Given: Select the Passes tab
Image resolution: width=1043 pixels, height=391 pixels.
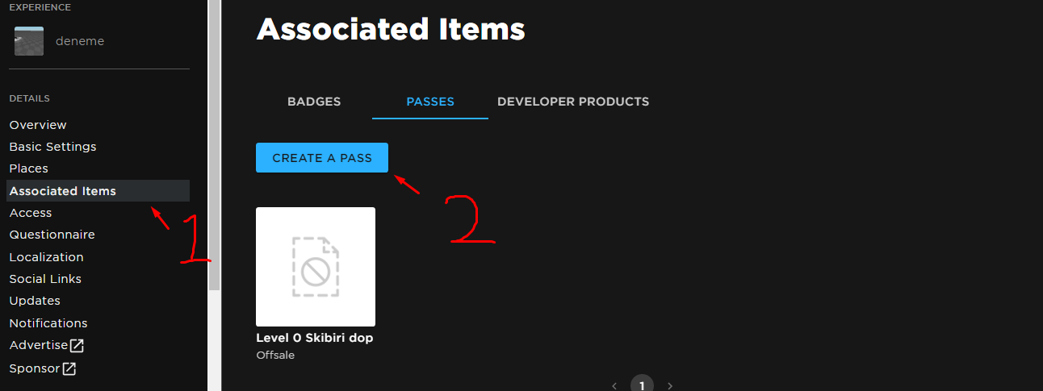Looking at the screenshot, I should click(430, 102).
